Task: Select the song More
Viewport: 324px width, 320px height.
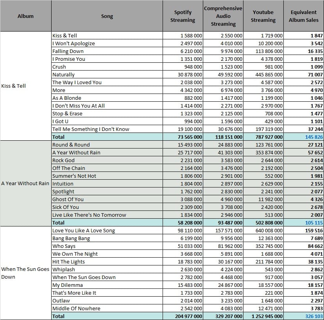Action: click(107, 90)
